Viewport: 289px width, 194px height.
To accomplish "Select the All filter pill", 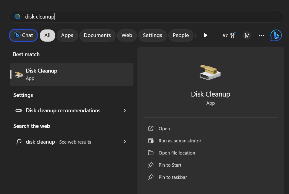I will [47, 35].
